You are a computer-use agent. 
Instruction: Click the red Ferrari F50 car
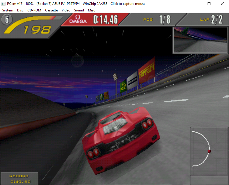(121, 140)
